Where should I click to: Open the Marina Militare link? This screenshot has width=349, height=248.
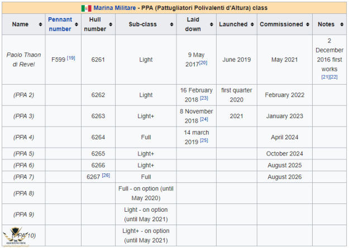point(114,8)
